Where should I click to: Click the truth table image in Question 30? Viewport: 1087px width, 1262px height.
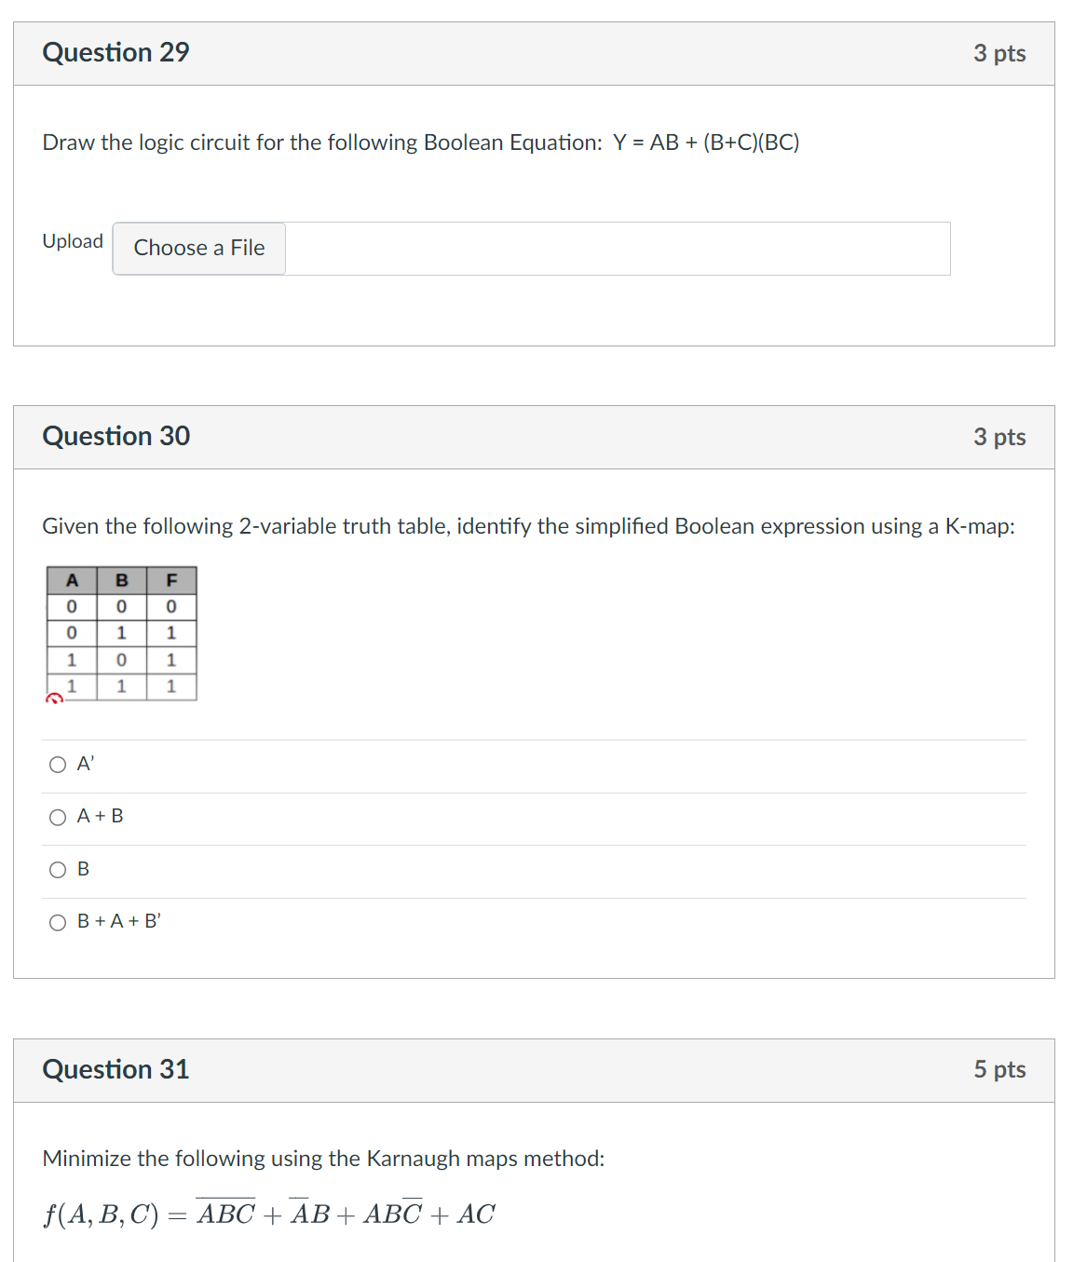pos(121,631)
